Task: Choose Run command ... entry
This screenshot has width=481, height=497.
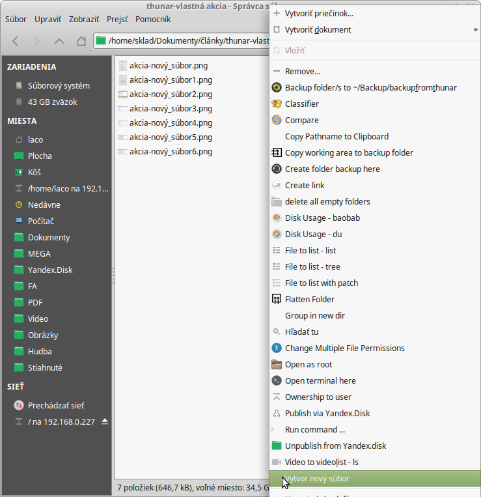Action: pyautogui.click(x=375, y=429)
